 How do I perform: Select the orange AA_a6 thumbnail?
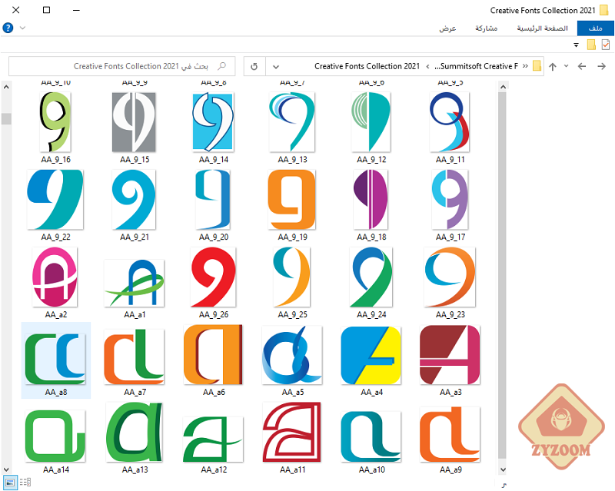214,355
